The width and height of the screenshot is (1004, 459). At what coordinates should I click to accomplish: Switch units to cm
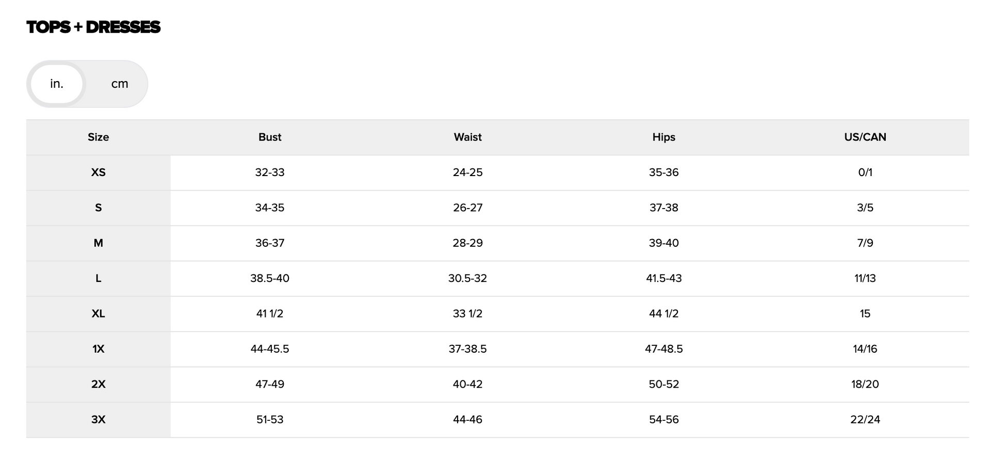120,84
